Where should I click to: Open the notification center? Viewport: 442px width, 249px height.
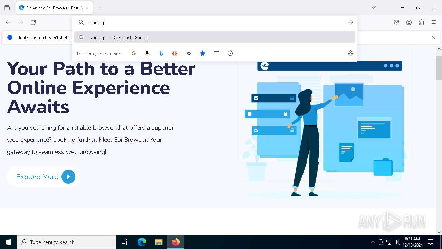pos(431,242)
